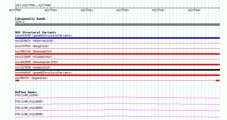Click the Cytogenetic Bands track title
Image resolution: width=227 pixels, height=120 pixels.
tap(30, 19)
